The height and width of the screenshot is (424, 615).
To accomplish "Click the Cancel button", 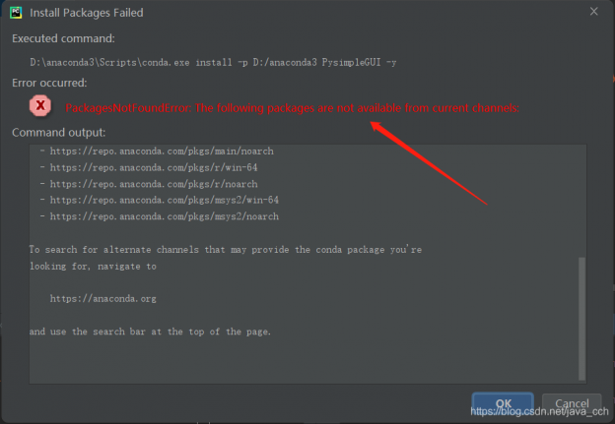I will [571, 403].
